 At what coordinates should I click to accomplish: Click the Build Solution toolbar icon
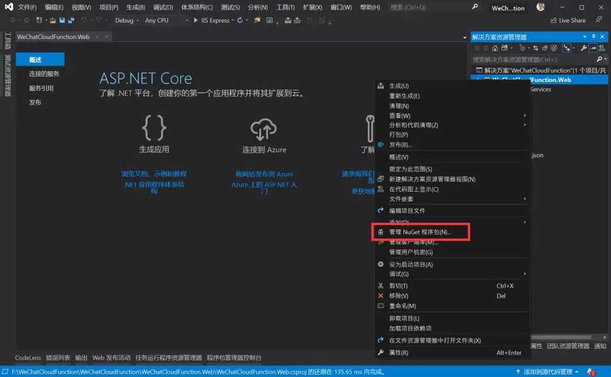288,20
